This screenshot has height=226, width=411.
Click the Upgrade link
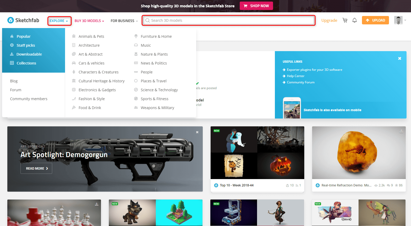click(329, 20)
